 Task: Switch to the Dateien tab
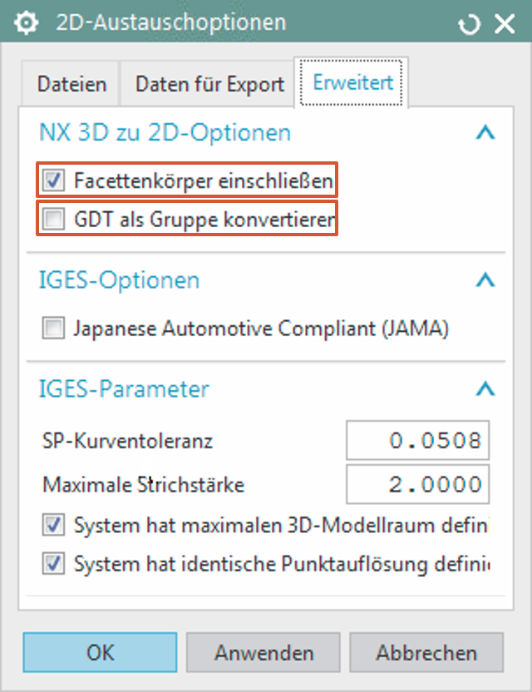(71, 84)
